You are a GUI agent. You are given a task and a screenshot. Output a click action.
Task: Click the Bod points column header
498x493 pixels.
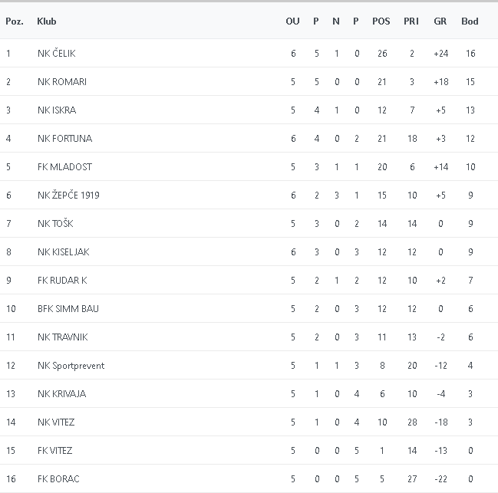470,21
